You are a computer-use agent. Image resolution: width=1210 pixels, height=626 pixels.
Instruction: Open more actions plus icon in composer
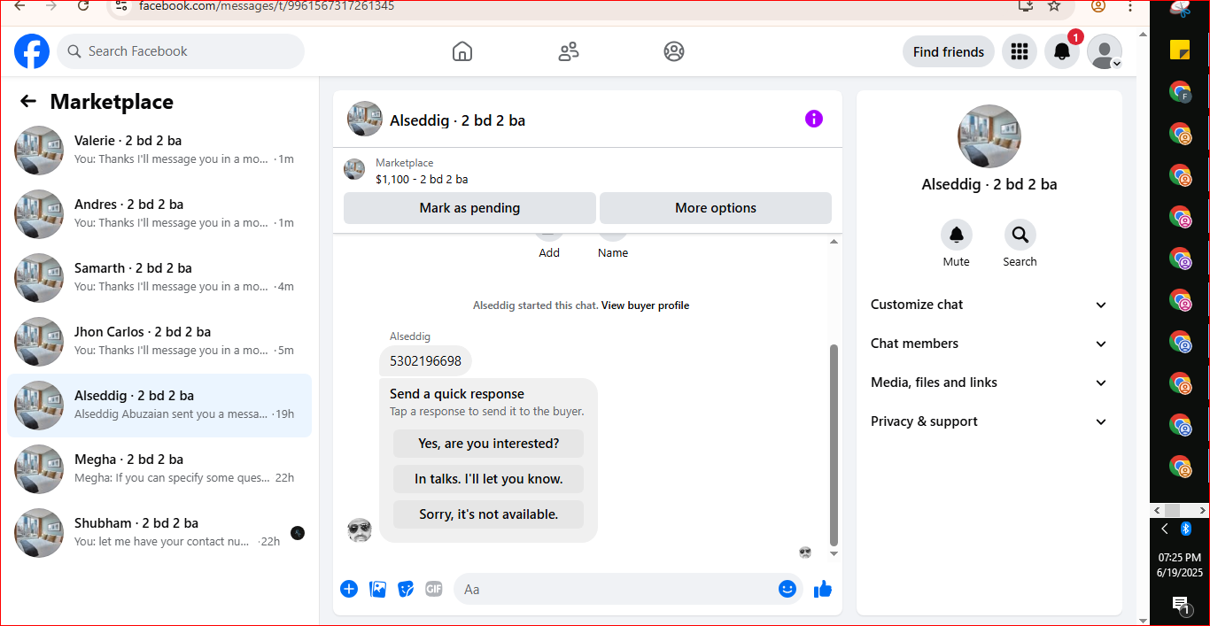tap(349, 589)
